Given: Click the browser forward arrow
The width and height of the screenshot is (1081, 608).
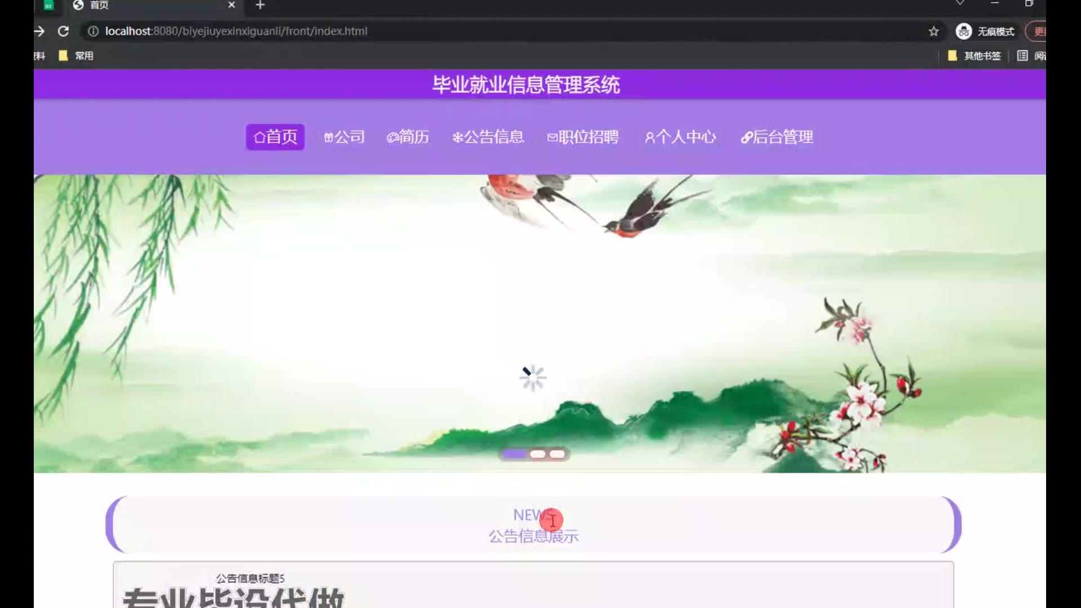Looking at the screenshot, I should (39, 32).
